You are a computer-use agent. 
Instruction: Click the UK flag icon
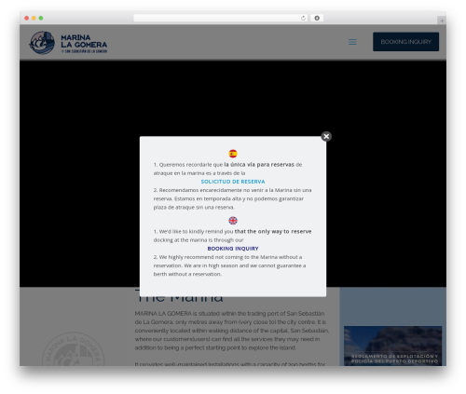(233, 221)
